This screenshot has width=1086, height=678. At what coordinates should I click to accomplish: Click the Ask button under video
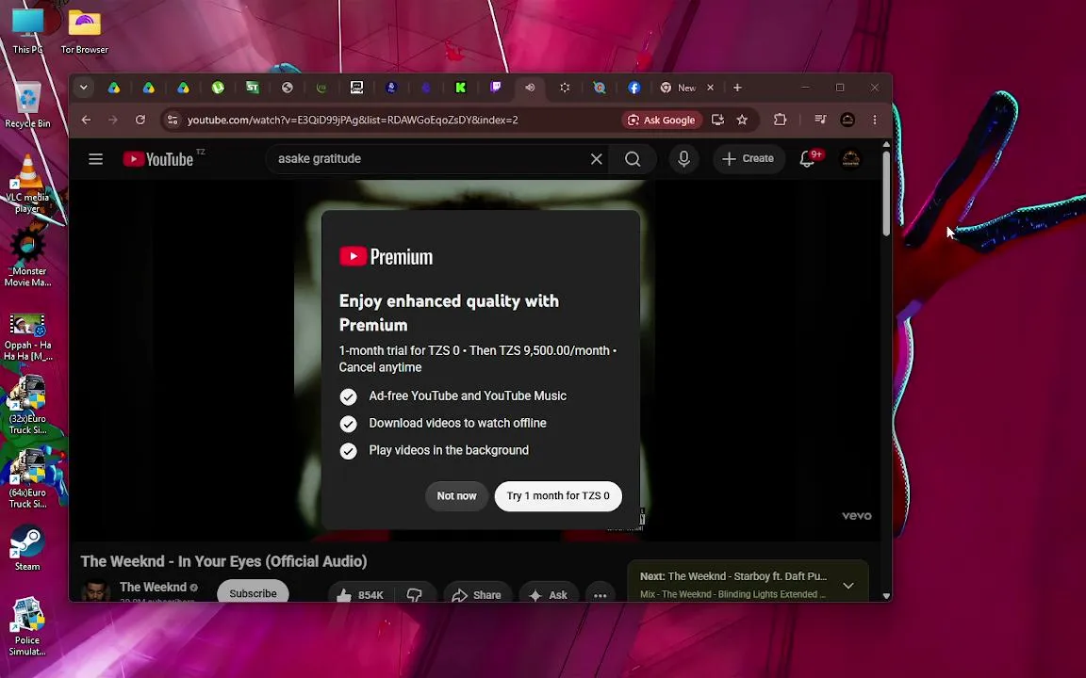click(x=549, y=594)
